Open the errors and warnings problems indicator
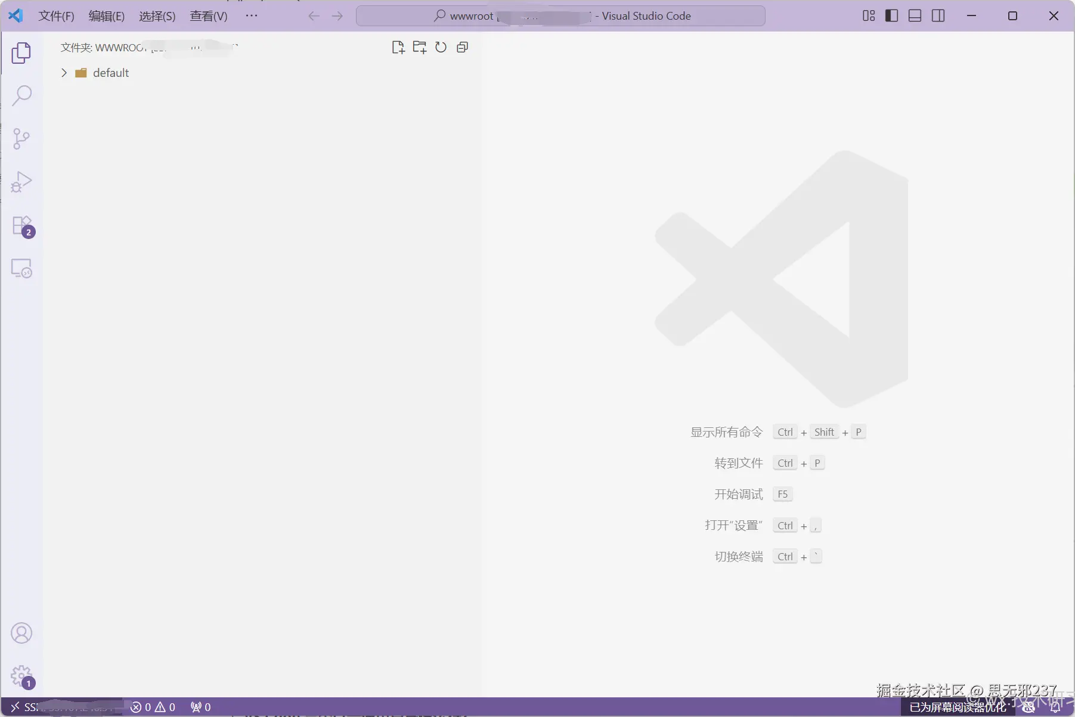 153,707
